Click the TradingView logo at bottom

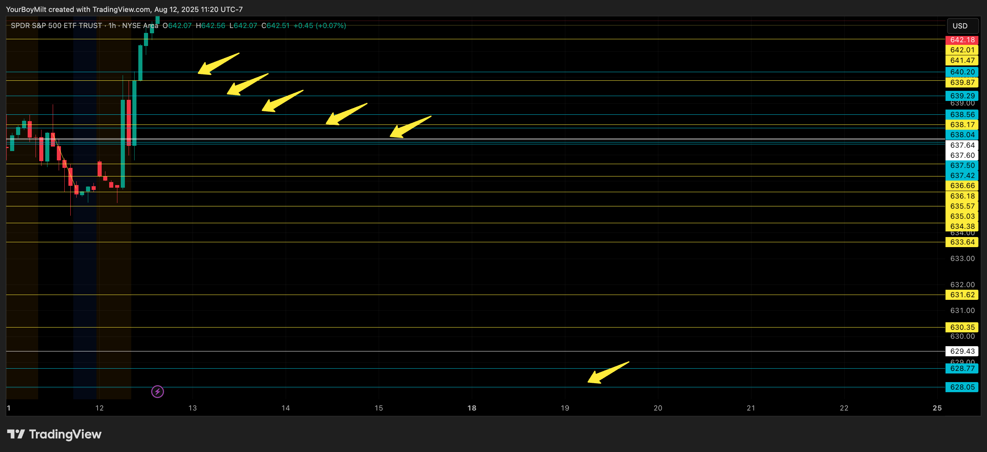[54, 434]
